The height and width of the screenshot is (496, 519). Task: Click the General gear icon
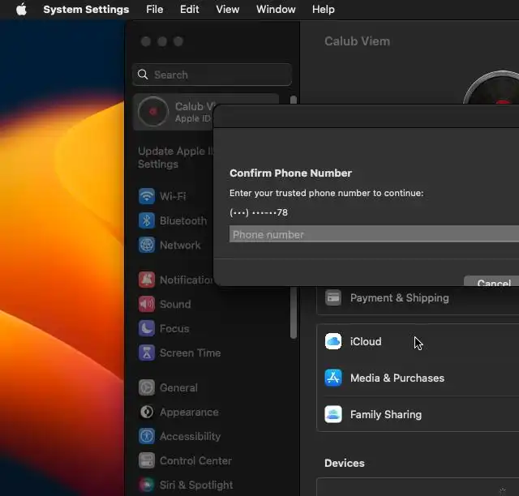point(147,387)
